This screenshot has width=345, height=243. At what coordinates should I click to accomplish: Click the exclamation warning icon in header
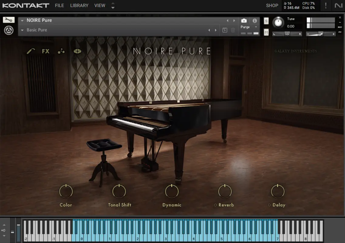(x=326, y=5)
